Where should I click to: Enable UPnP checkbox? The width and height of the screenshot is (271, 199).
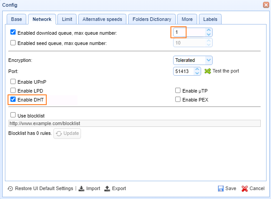[13, 81]
